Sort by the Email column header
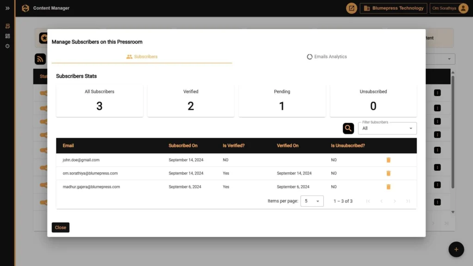The height and width of the screenshot is (266, 473). [x=68, y=145]
